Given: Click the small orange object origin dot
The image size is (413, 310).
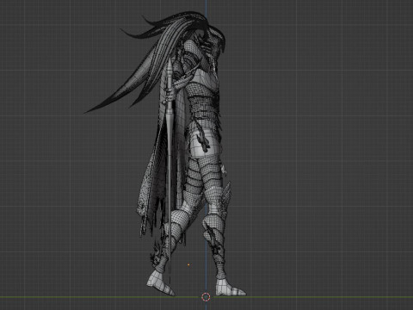Looking at the screenshot, I should pyautogui.click(x=188, y=265).
